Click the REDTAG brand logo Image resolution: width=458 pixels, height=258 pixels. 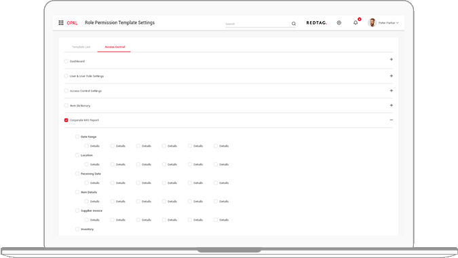click(x=317, y=23)
